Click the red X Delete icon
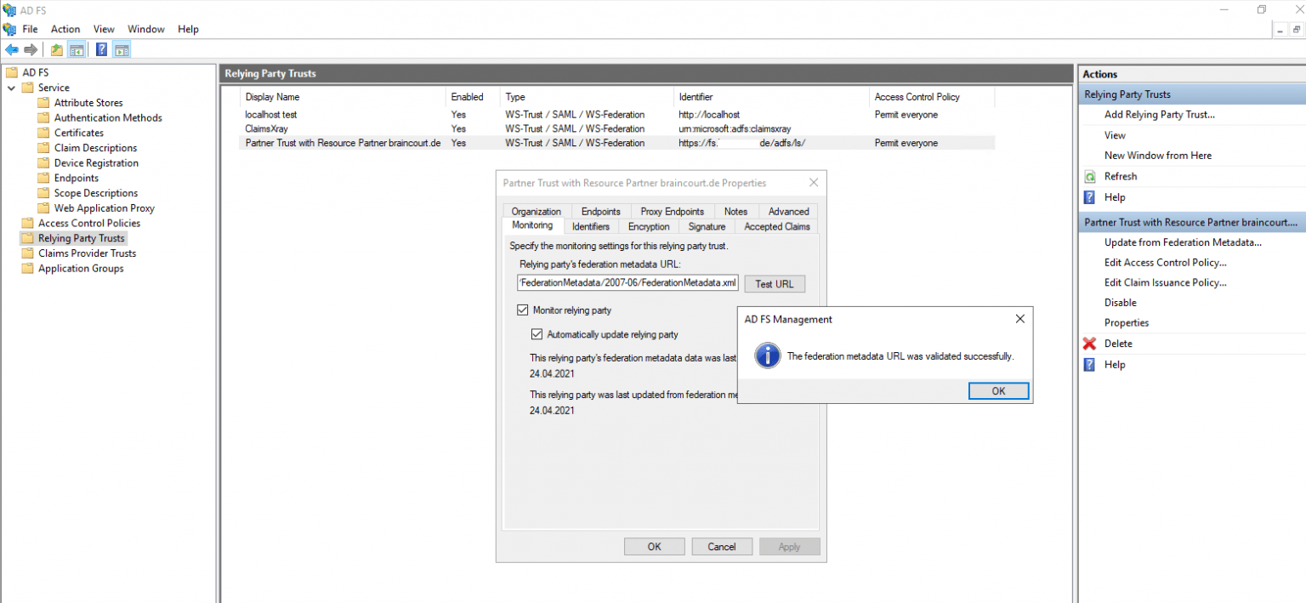The width and height of the screenshot is (1306, 603). 1089,344
